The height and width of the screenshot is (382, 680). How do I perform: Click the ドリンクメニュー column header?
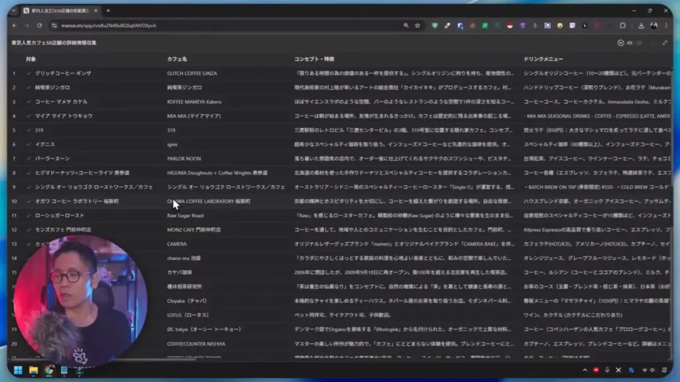pos(543,59)
